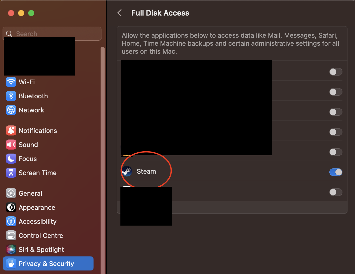The height and width of the screenshot is (274, 355).
Task: Click the Steam app icon
Action: coord(127,171)
